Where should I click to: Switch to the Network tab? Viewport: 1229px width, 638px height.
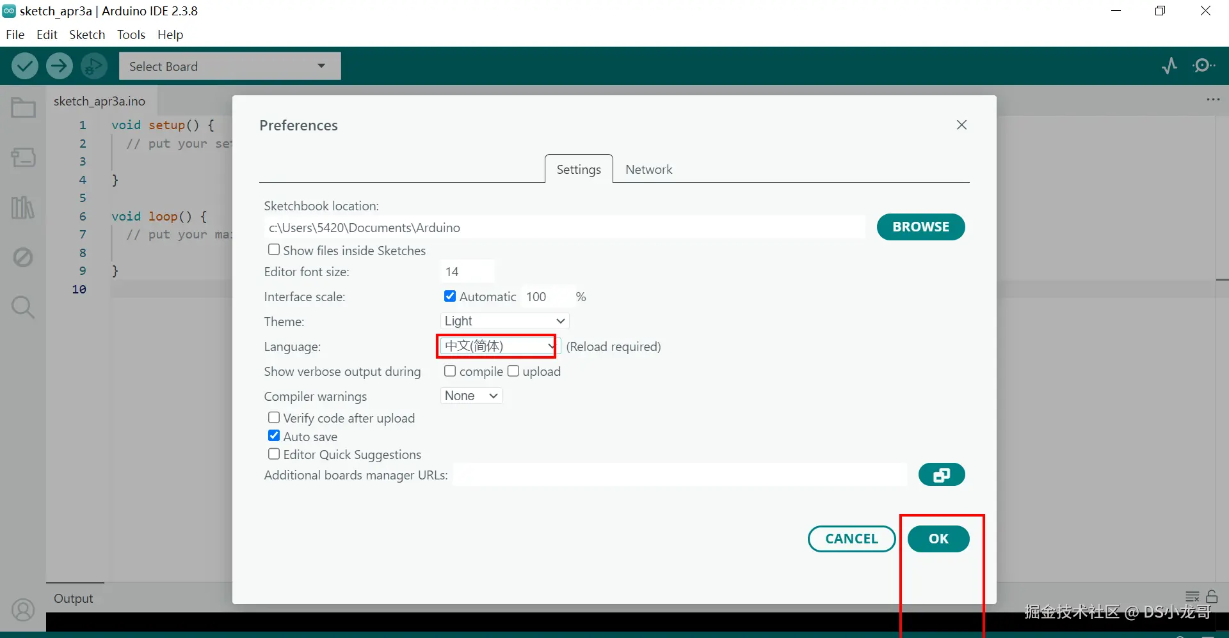pyautogui.click(x=648, y=169)
